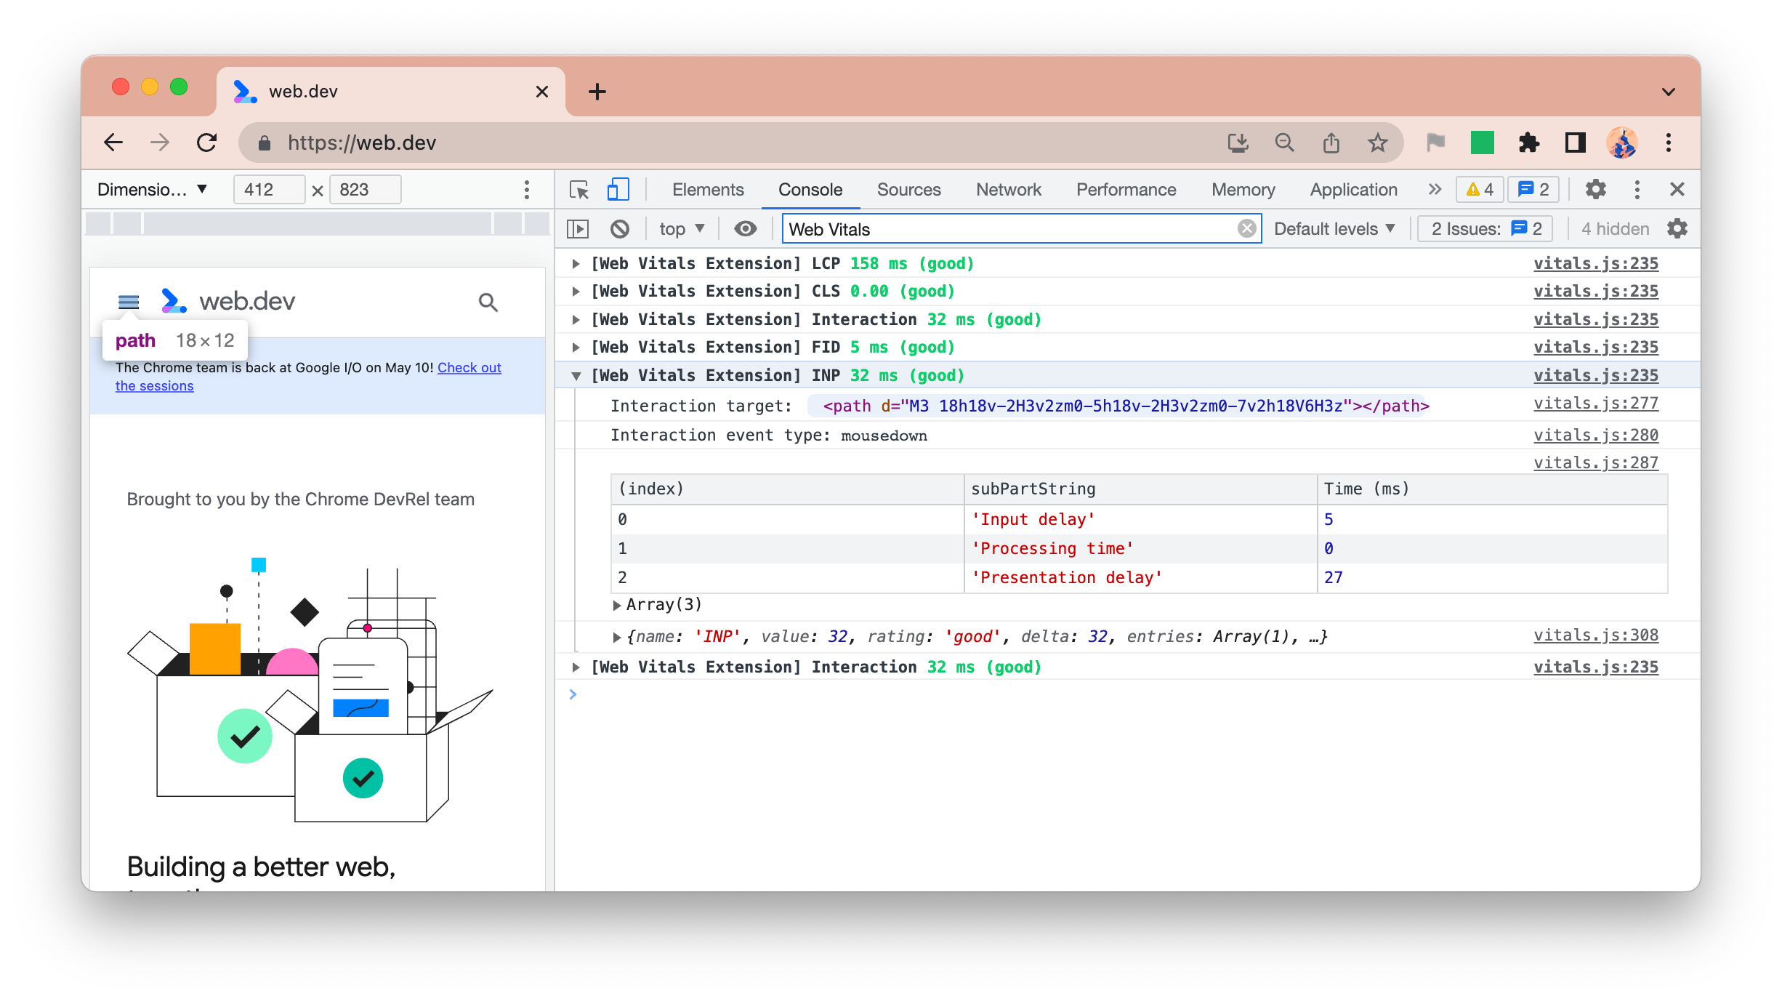Viewport: 1782px width, 999px height.
Task: Click the inspect element cursor icon
Action: click(580, 188)
